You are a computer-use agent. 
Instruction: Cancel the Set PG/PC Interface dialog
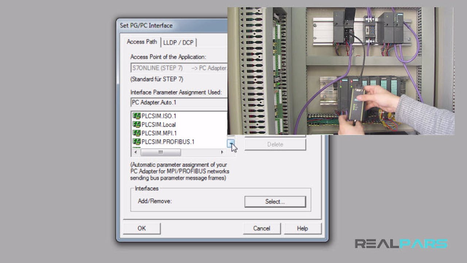coord(262,228)
